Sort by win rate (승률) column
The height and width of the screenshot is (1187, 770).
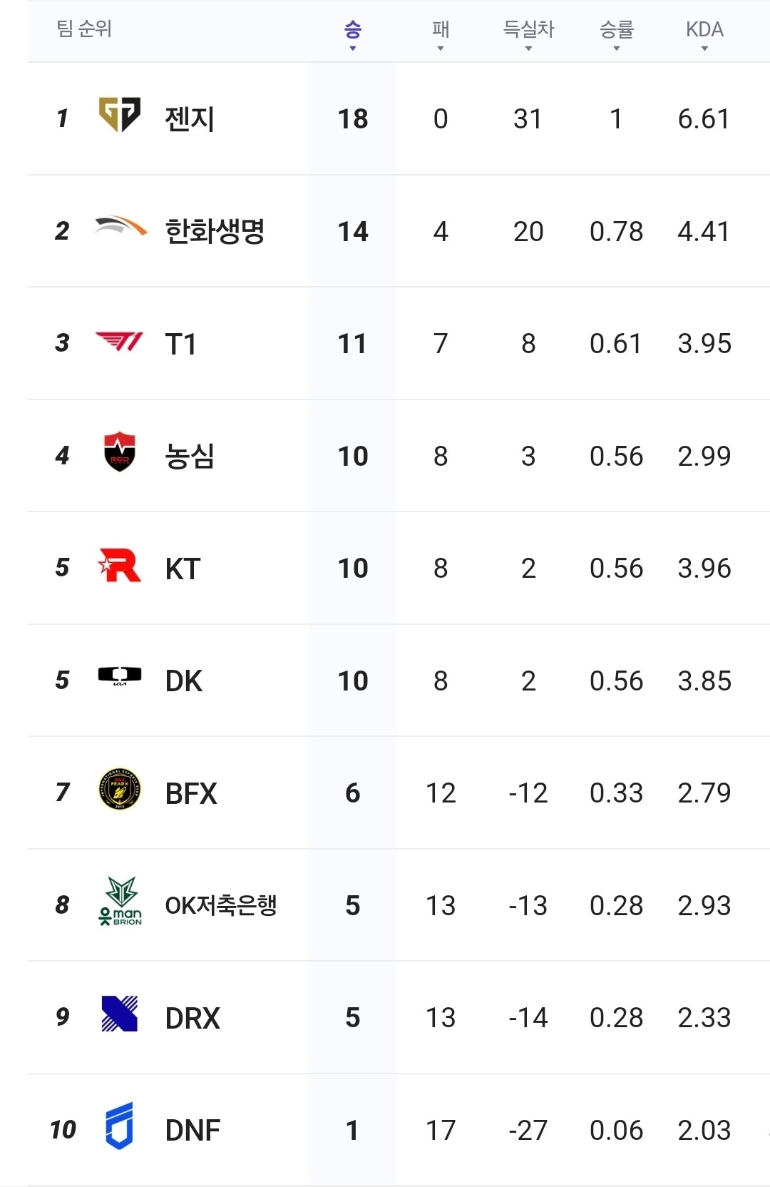pyautogui.click(x=617, y=33)
